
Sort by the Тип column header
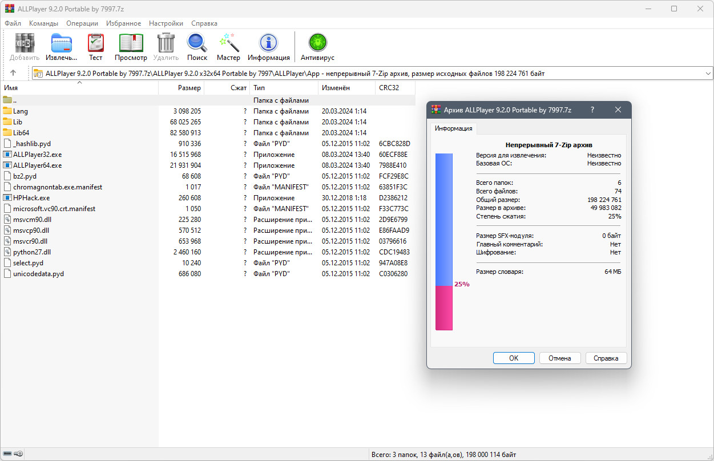284,88
